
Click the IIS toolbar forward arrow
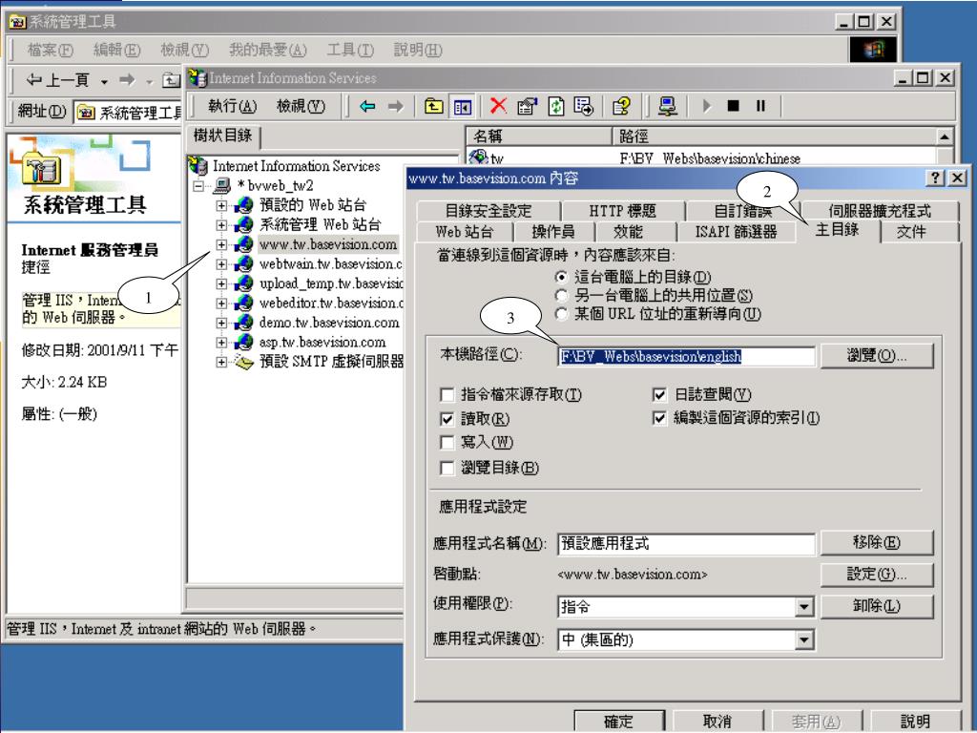(x=396, y=107)
